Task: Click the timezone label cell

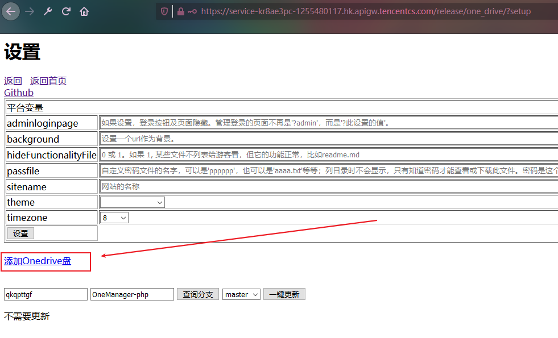Action: pos(52,218)
